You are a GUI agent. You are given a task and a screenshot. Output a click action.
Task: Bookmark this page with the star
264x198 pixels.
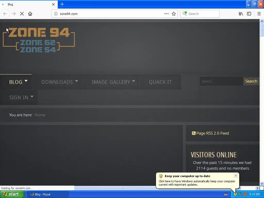pos(174,14)
